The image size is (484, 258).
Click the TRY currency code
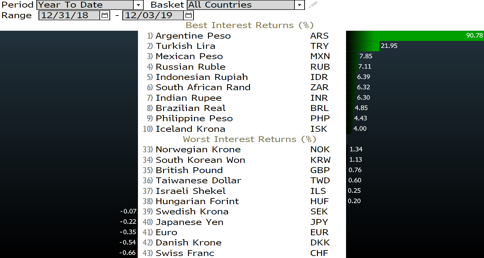coord(320,46)
